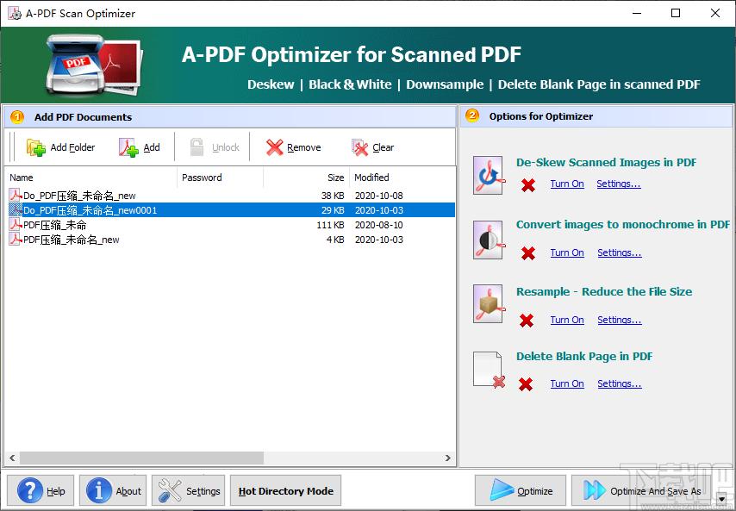Click modified date 2020-10-08
Image resolution: width=736 pixels, height=511 pixels.
point(379,196)
